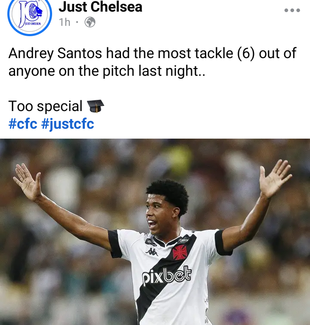Select the Andrey Santos first text line
Viewport: 310px width, 325px height.
[152, 53]
